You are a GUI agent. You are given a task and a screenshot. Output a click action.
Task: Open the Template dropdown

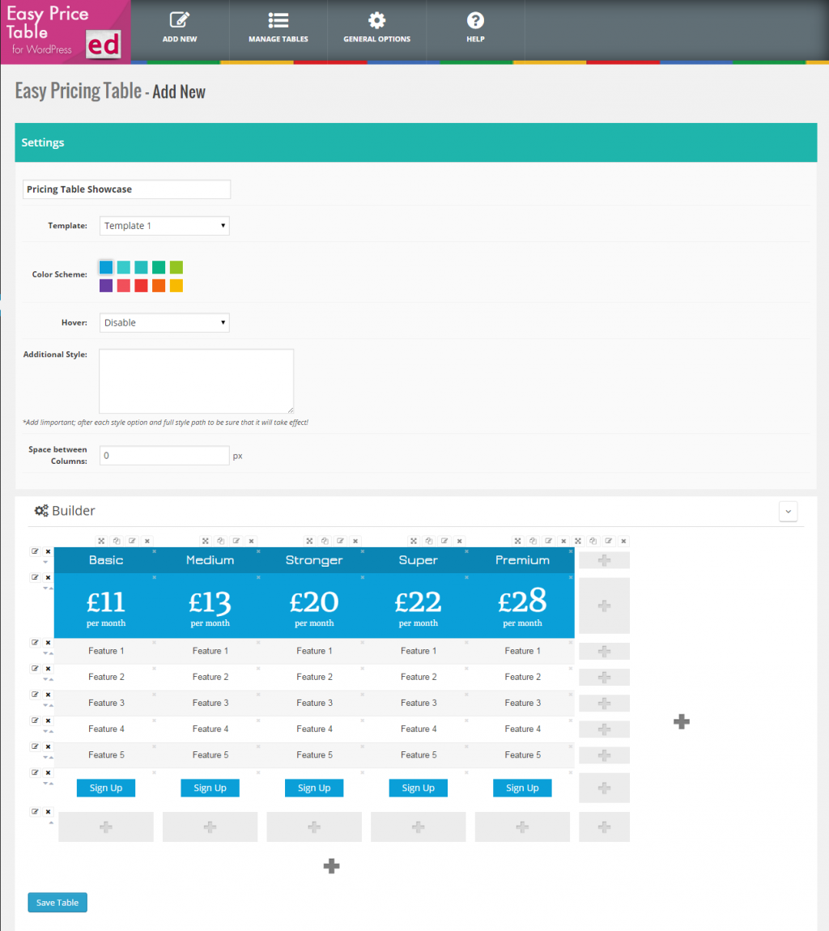click(164, 225)
